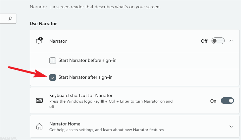Turn on the Narrator toggle switch
The image size is (241, 140).
[218, 41]
